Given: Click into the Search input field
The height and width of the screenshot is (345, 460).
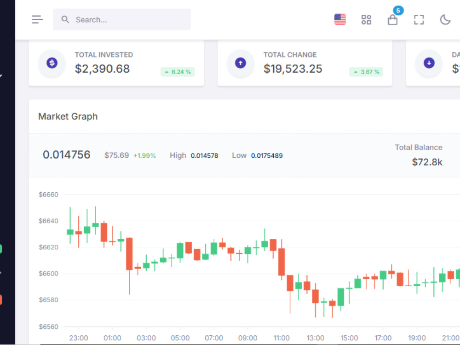Looking at the screenshot, I should tap(122, 19).
